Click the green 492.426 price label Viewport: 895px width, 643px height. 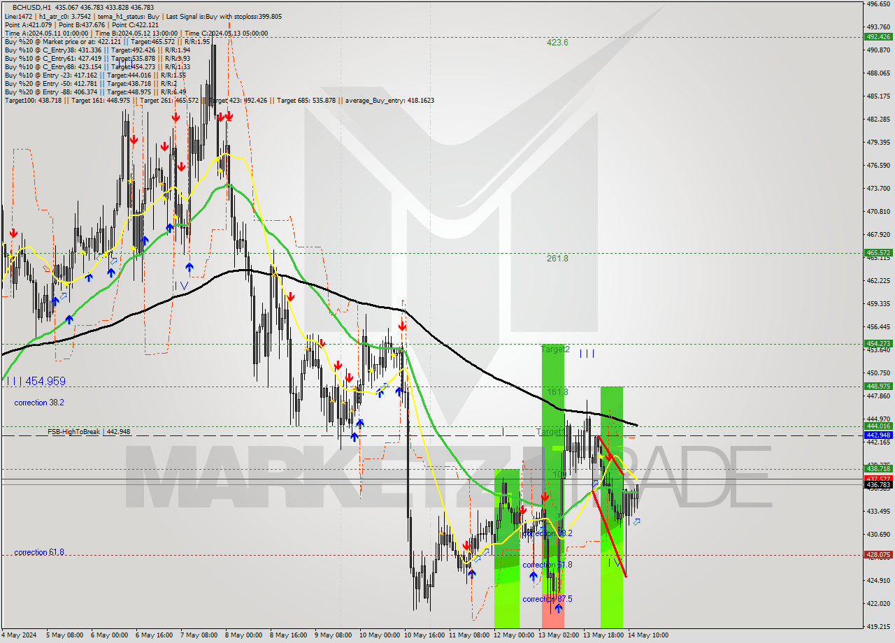click(878, 36)
